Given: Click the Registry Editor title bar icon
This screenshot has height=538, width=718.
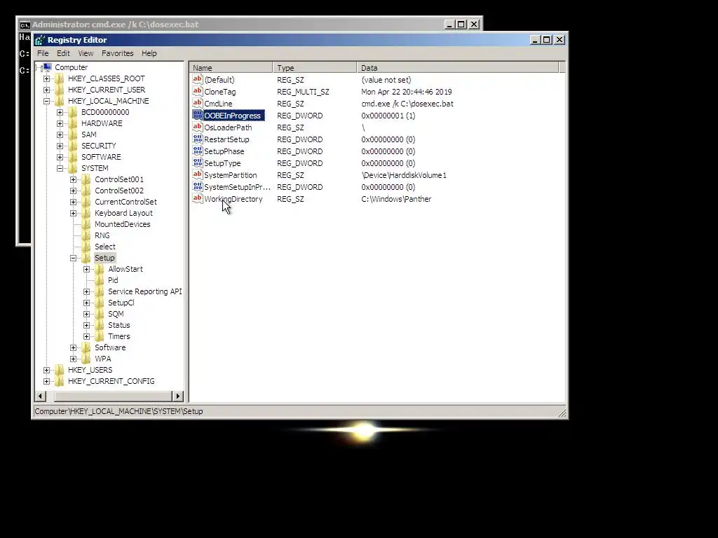Looking at the screenshot, I should [x=40, y=40].
